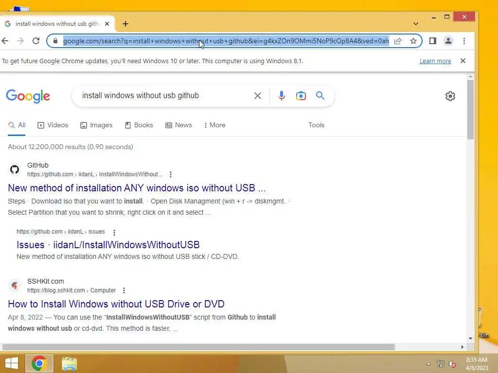
Task: Open a new tab with the plus button
Action: click(x=125, y=24)
